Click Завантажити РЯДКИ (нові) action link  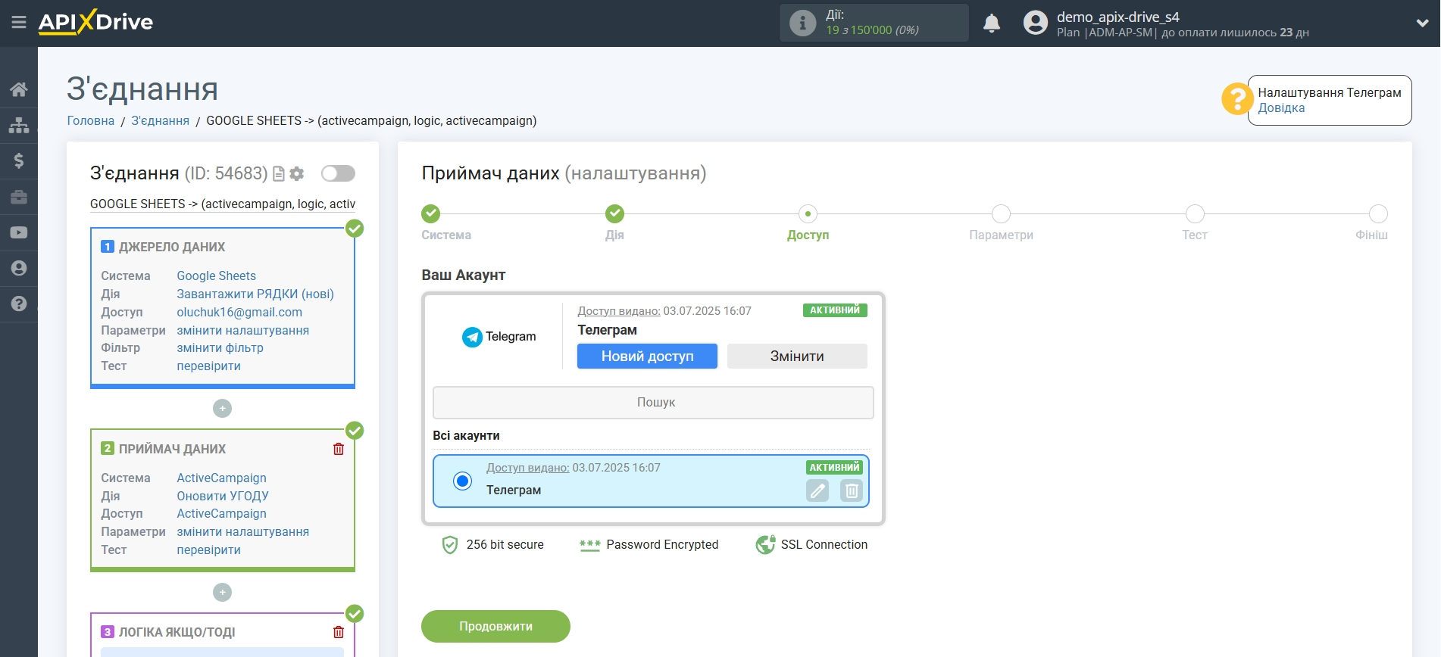pos(255,294)
